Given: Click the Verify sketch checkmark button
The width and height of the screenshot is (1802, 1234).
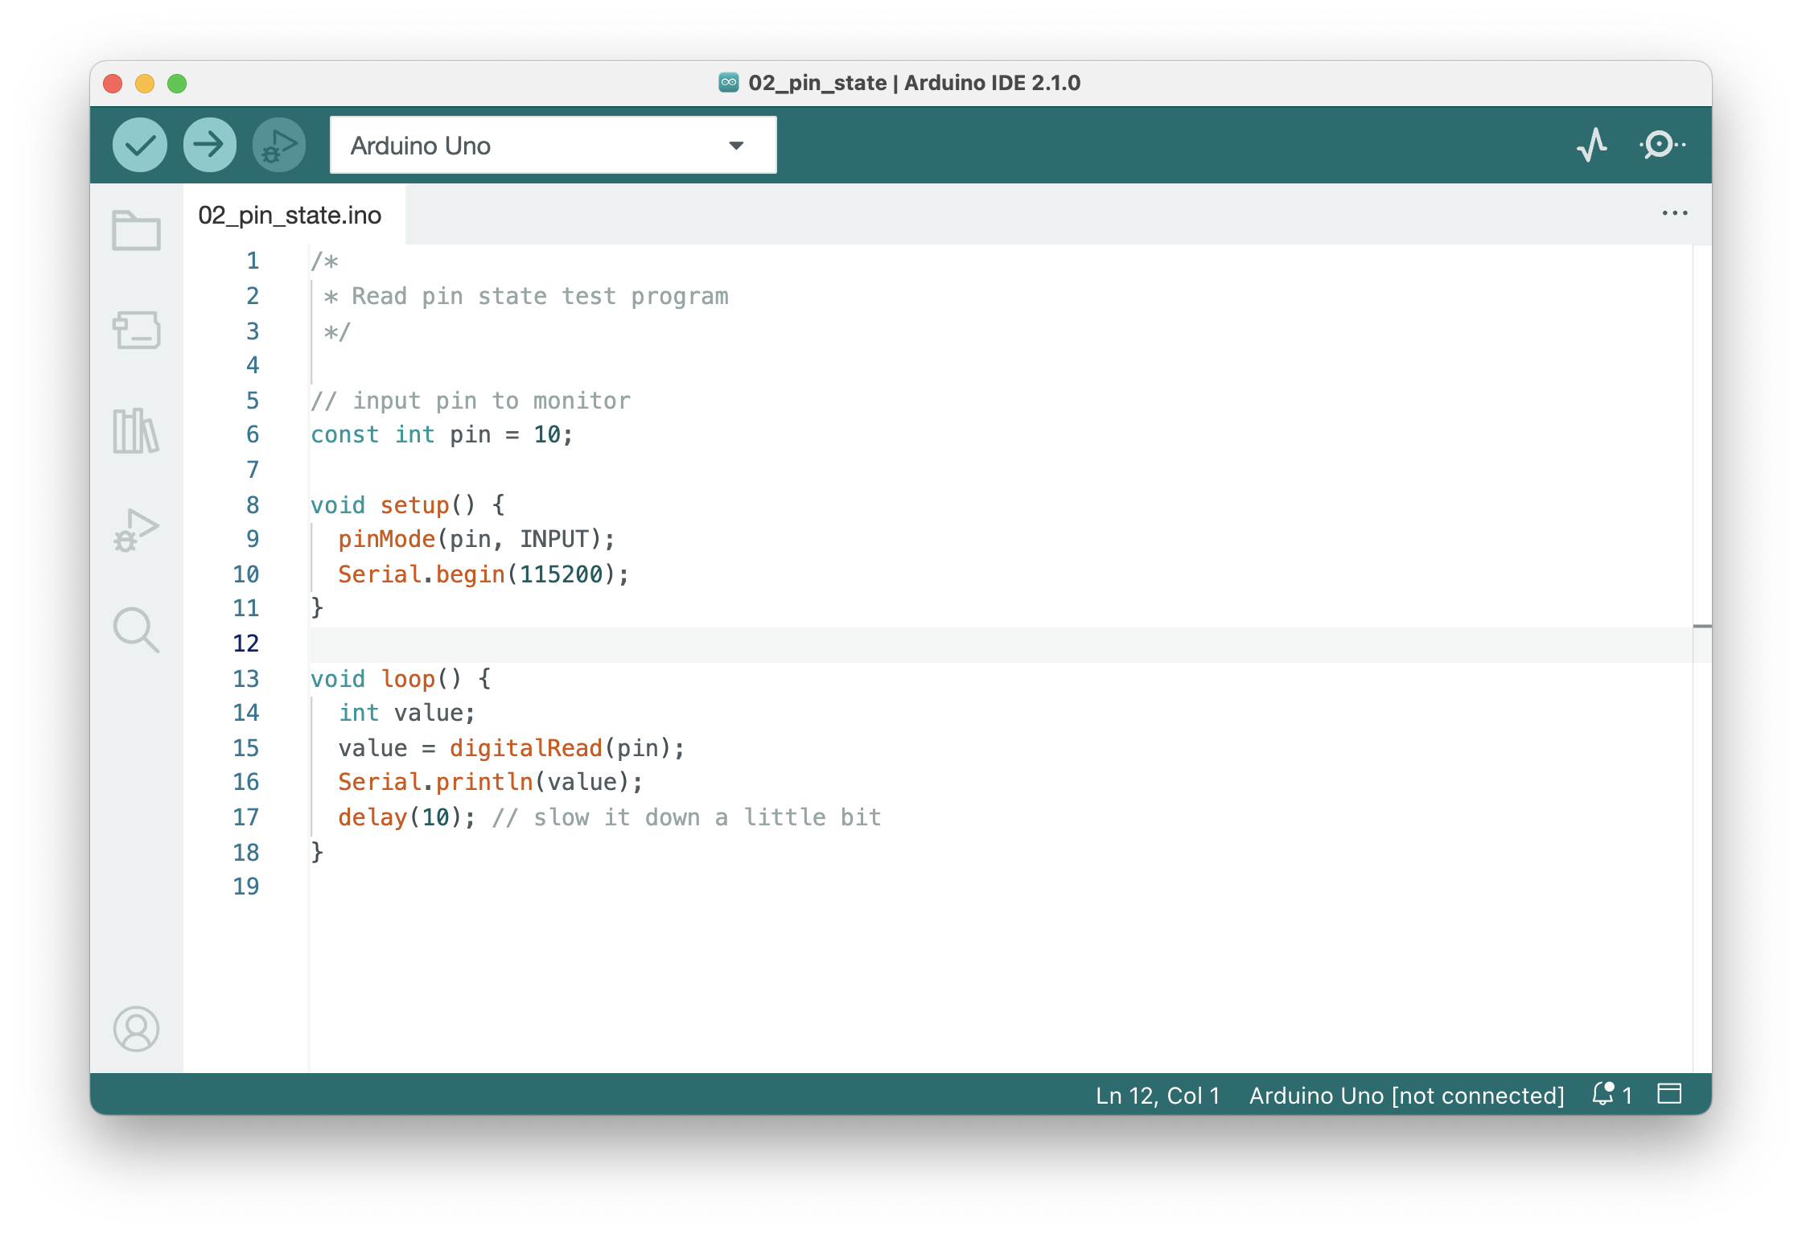Looking at the screenshot, I should 140,145.
